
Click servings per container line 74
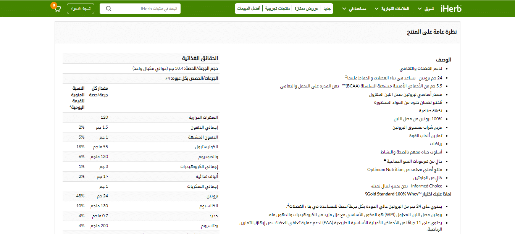pyautogui.click(x=192, y=78)
